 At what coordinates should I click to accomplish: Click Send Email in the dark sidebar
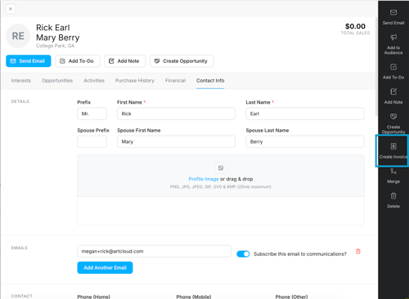coord(393,17)
